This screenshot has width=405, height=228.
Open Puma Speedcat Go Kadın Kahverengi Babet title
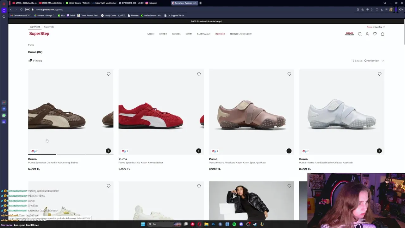pyautogui.click(x=53, y=163)
